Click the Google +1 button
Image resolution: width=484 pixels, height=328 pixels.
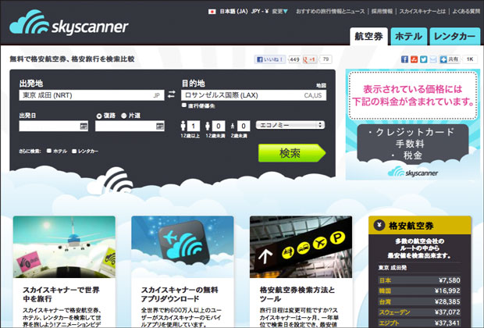310,59
